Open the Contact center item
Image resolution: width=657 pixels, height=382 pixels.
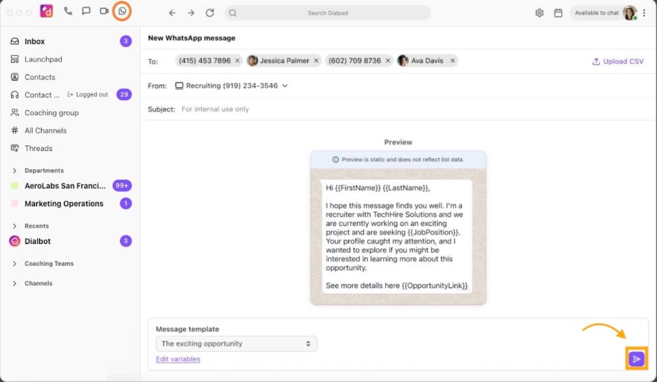(42, 95)
